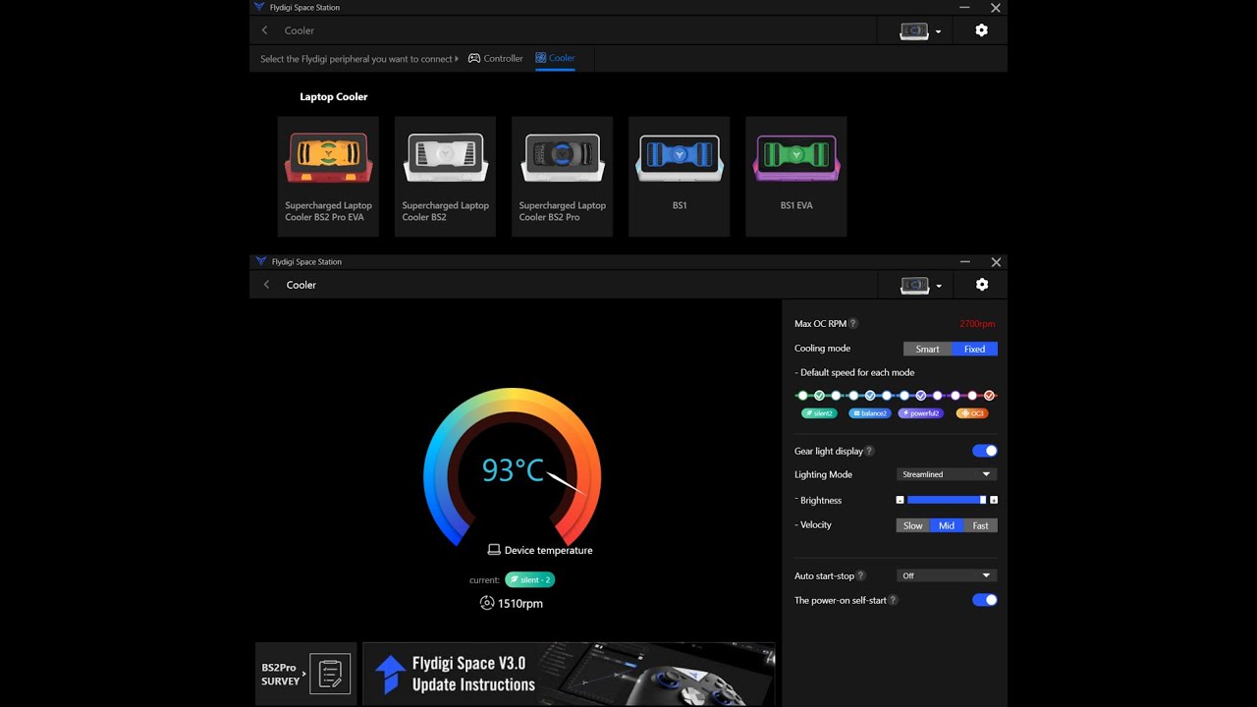
Task: Set cooling mode to Fixed
Action: coord(974,349)
